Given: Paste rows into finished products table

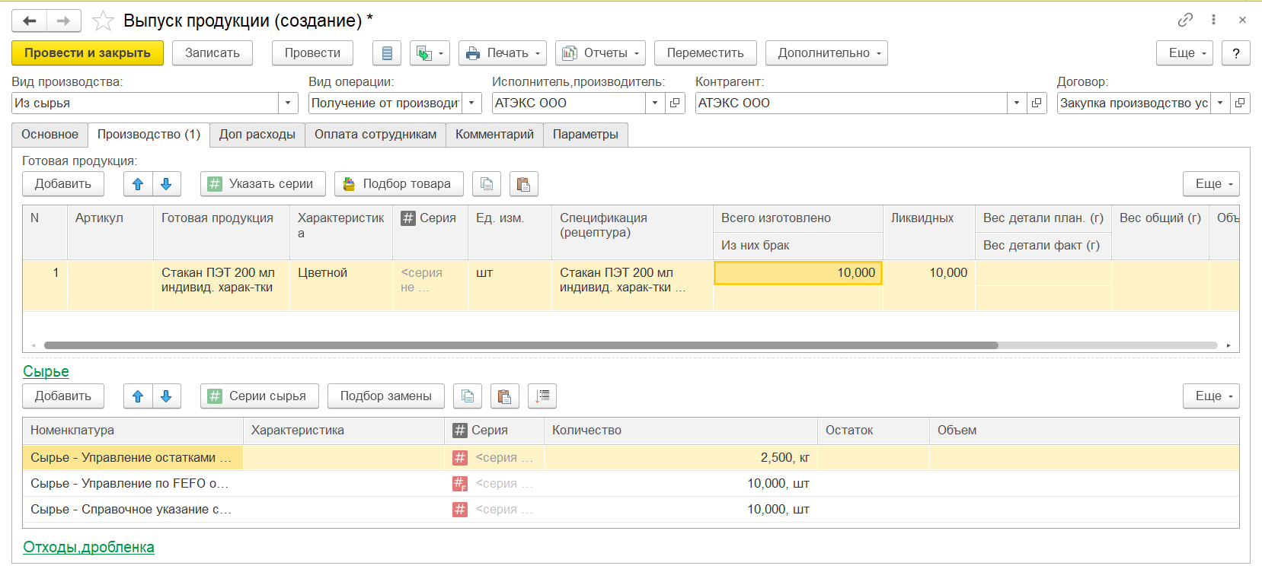Looking at the screenshot, I should click(x=523, y=184).
